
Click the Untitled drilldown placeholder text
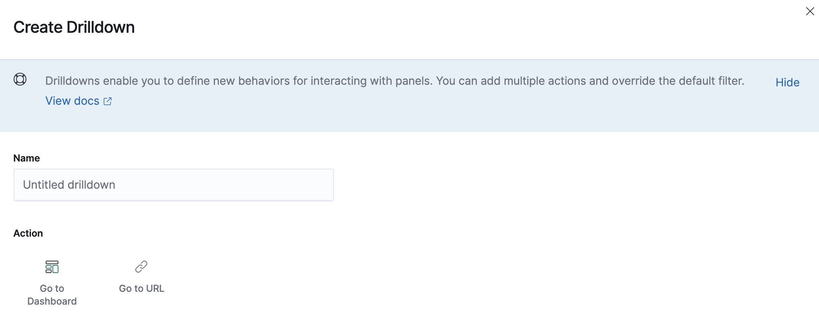69,185
